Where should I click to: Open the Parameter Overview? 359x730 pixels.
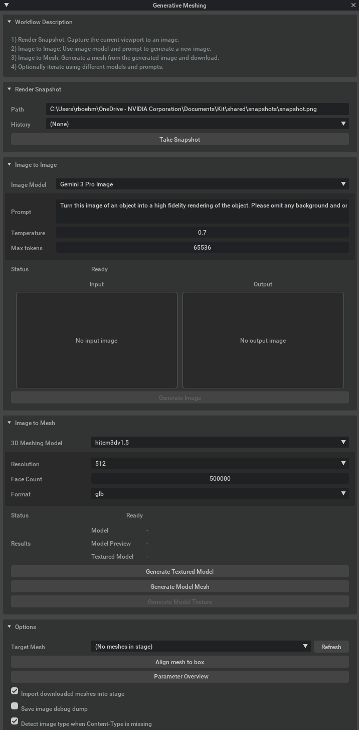[x=179, y=677]
